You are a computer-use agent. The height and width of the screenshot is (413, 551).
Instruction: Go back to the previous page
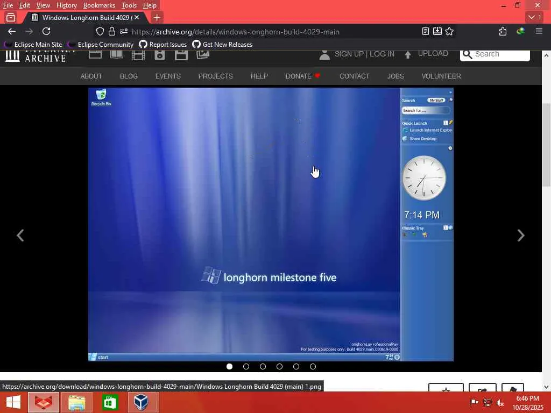12,31
